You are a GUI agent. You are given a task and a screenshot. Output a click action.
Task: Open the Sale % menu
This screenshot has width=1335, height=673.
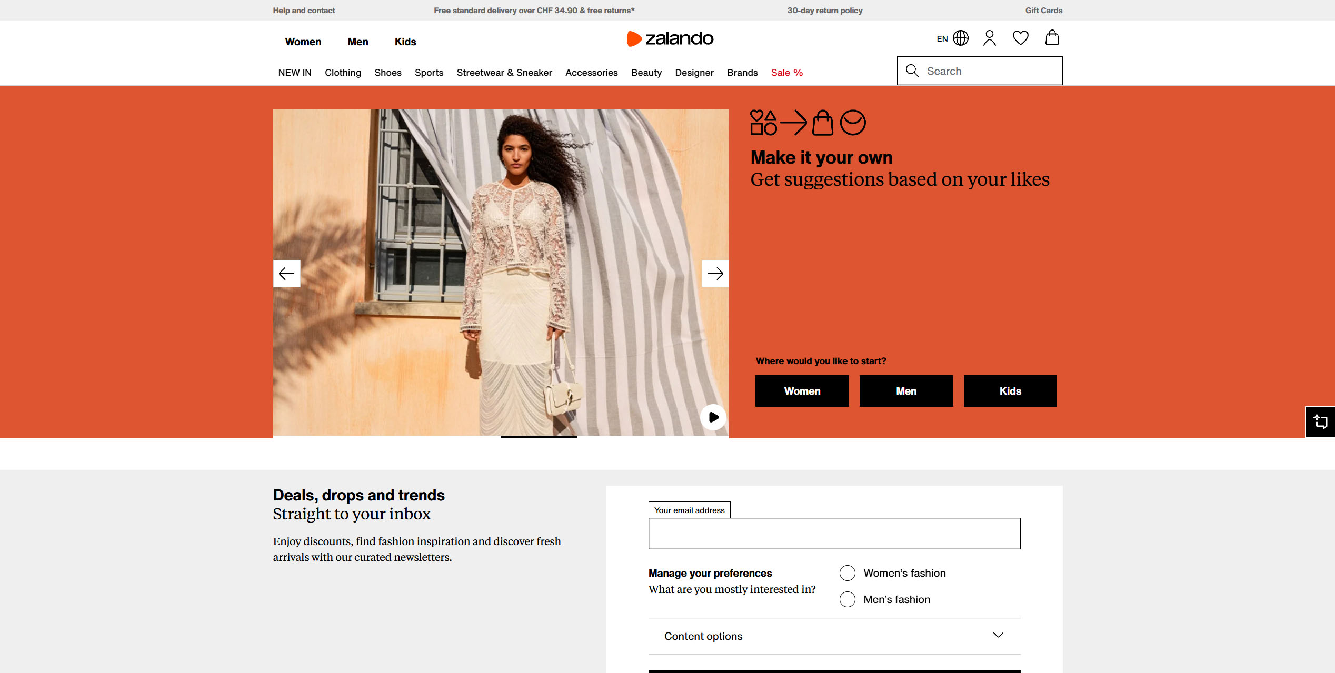pyautogui.click(x=787, y=73)
